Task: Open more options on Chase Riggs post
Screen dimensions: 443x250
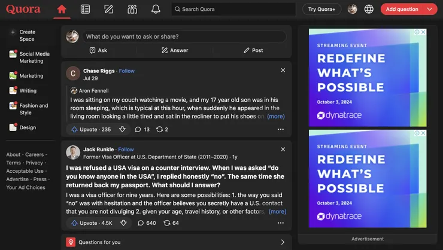Action: 281,129
